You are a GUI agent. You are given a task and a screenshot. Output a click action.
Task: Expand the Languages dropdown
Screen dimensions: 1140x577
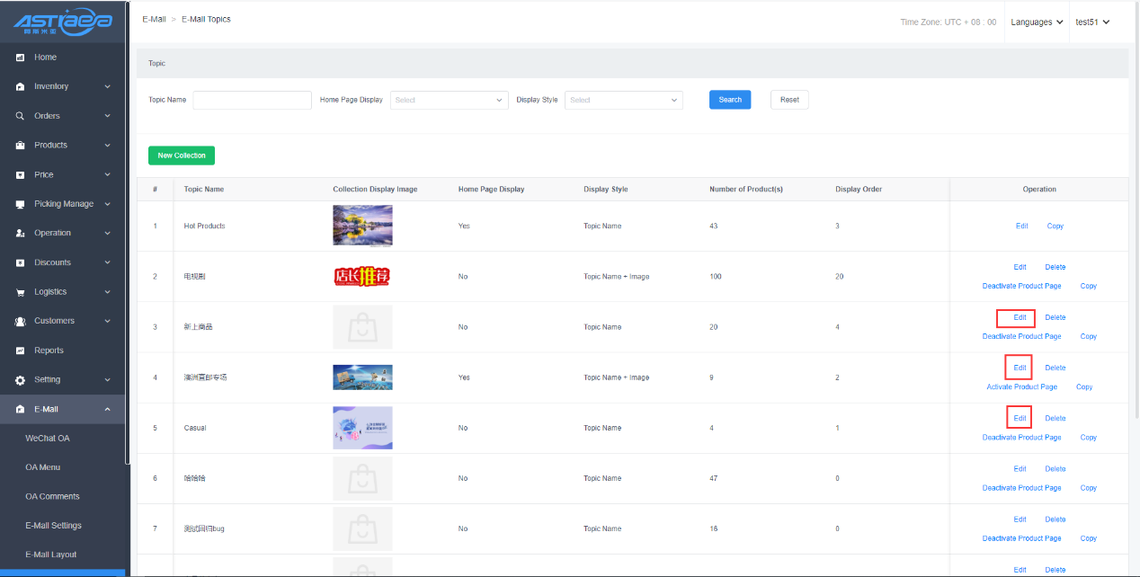coord(1037,22)
